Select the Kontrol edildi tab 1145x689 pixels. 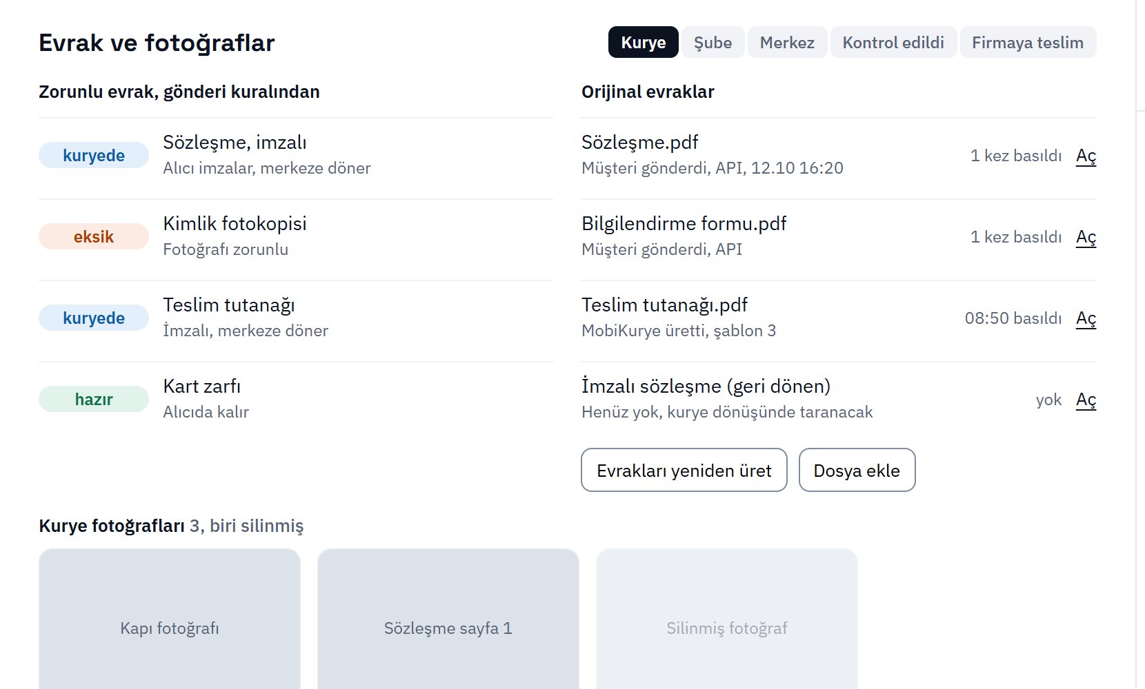tap(893, 43)
